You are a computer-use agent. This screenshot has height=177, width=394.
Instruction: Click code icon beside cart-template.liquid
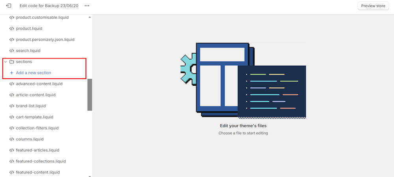11,117
